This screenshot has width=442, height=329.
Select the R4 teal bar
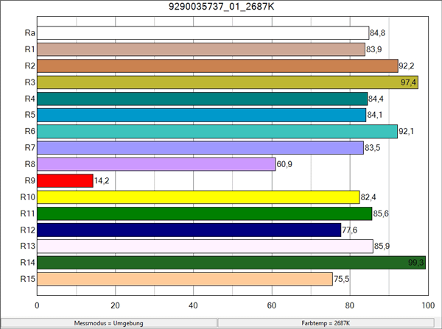tap(202, 99)
